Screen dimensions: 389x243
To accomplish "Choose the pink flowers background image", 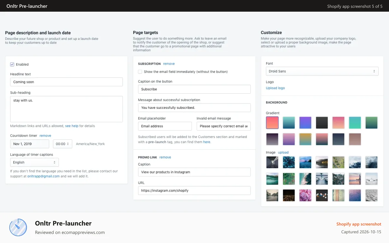I will [305, 195].
